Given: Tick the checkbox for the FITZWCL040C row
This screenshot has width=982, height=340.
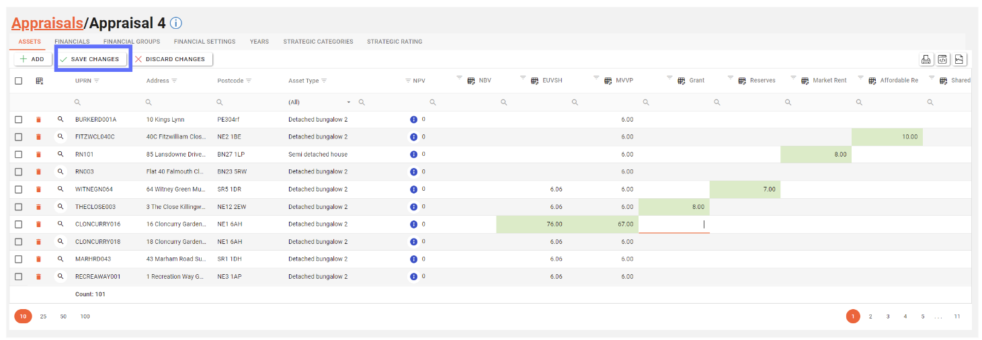Looking at the screenshot, I should pos(19,137).
